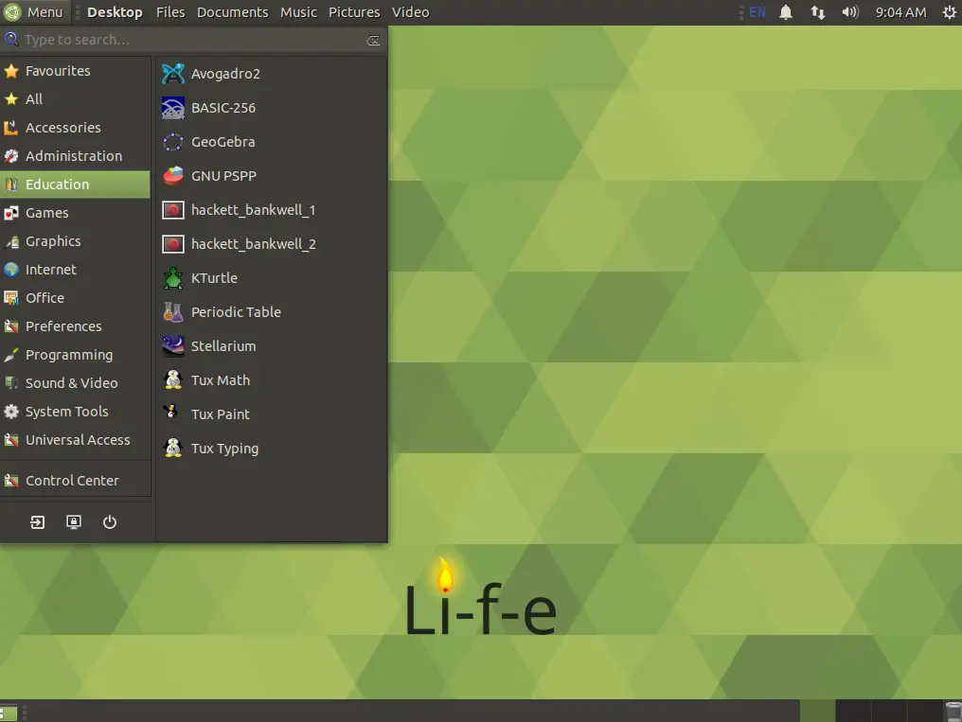Open the trash icon in bottom panel
The width and height of the screenshot is (962, 722).
click(953, 712)
